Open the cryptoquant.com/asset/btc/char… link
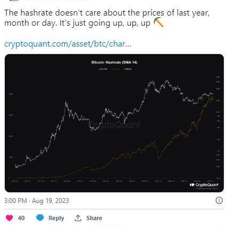 click(x=68, y=44)
